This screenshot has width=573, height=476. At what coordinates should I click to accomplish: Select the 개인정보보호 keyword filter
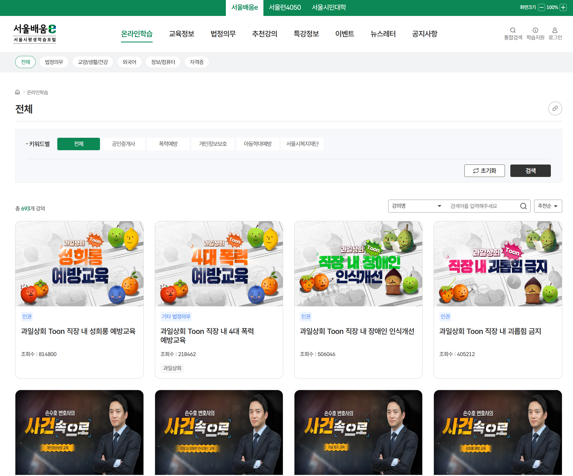(x=213, y=144)
